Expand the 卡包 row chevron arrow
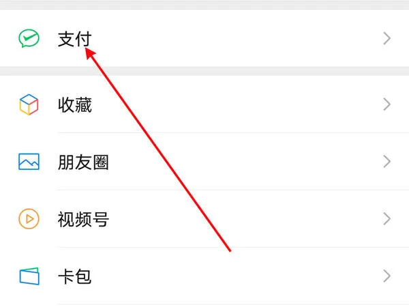This screenshot has width=409, height=307. [387, 276]
